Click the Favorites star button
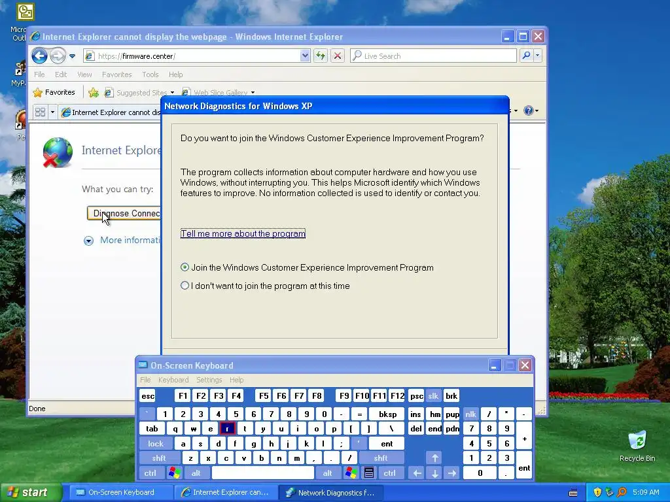This screenshot has height=502, width=670. click(54, 92)
